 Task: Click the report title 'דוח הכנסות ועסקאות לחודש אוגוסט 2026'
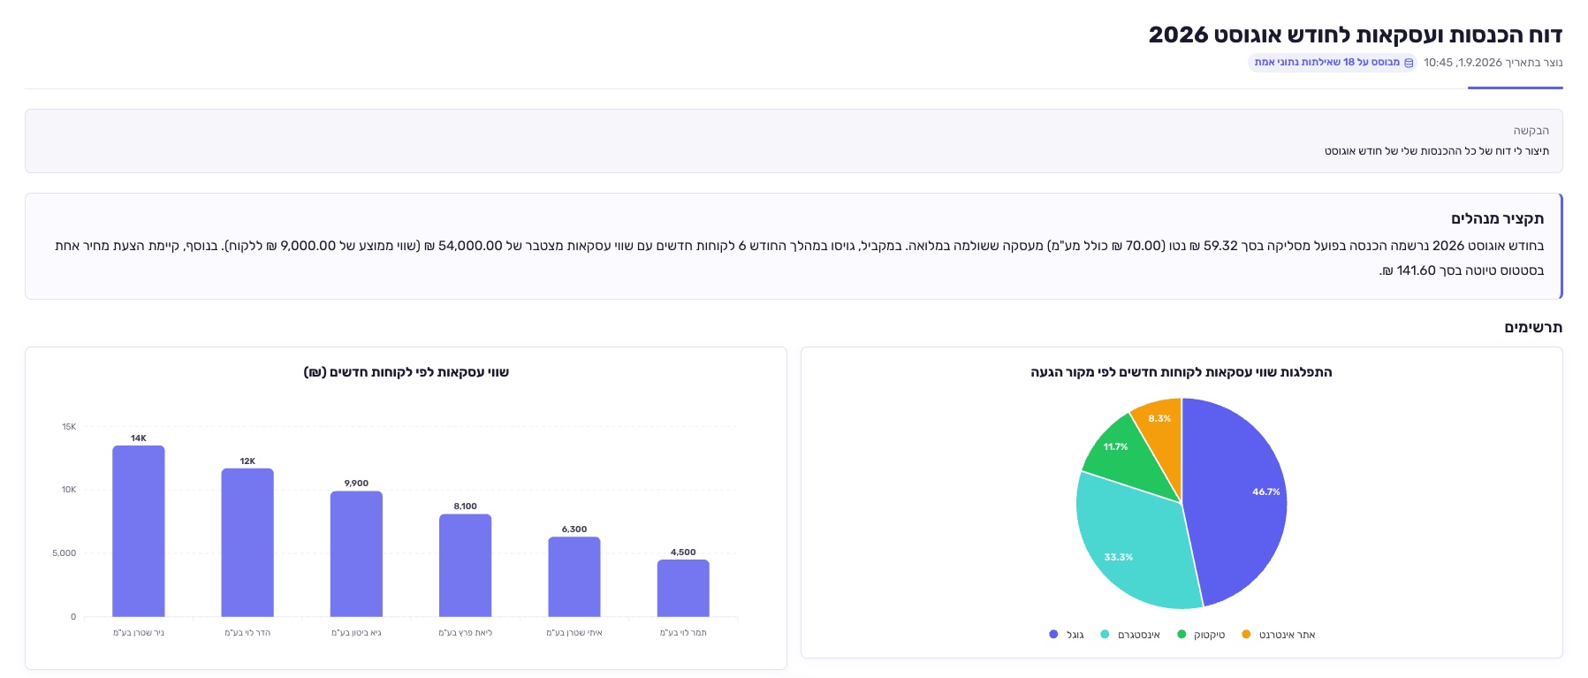click(x=1356, y=34)
